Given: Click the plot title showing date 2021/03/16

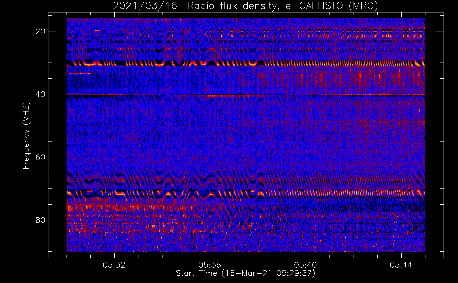Looking at the screenshot, I should tap(245, 6).
